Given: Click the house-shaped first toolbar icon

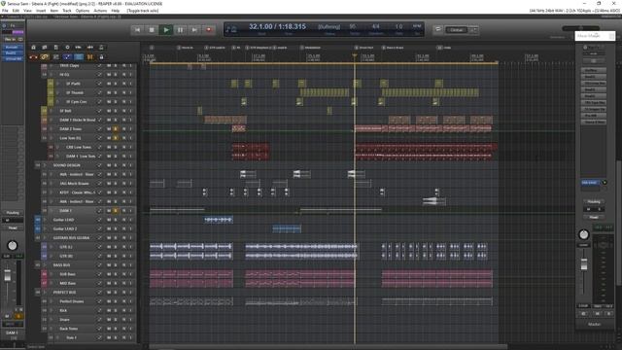Looking at the screenshot, I should click(x=33, y=48).
